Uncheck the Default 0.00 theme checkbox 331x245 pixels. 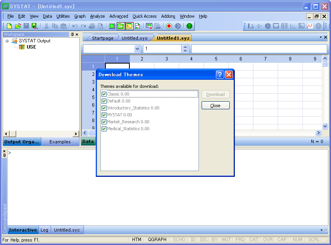coord(104,101)
